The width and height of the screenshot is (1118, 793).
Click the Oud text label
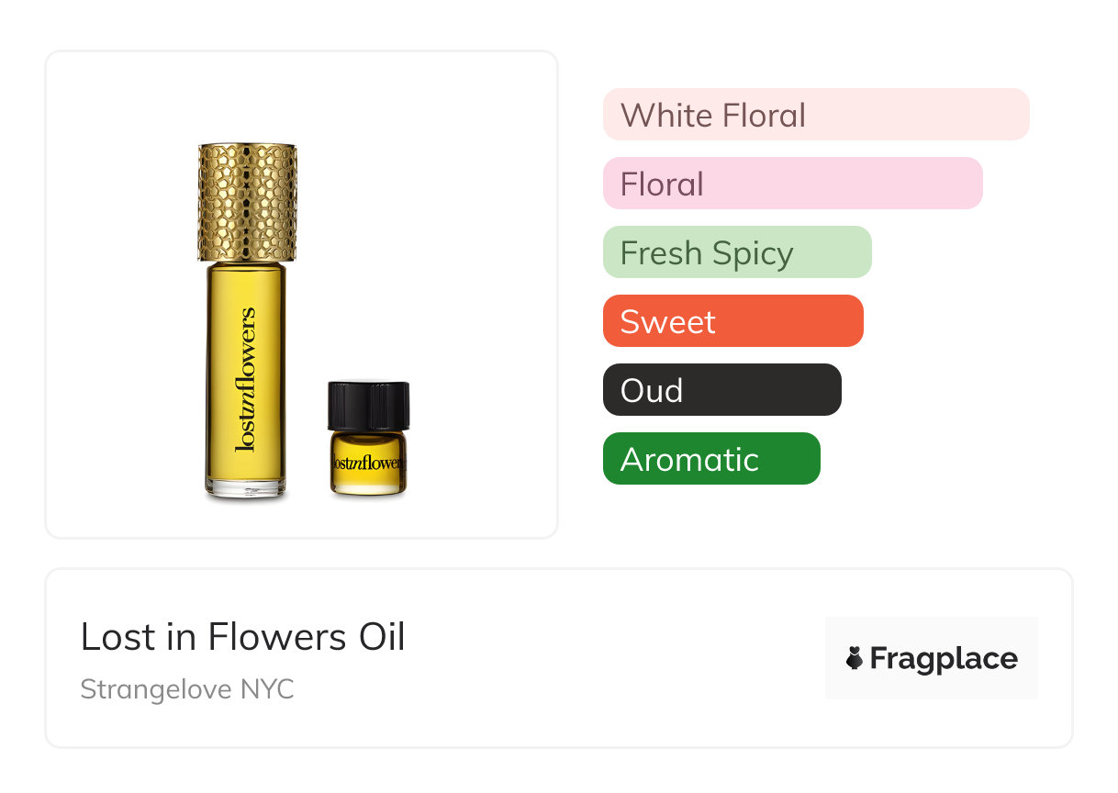tap(652, 391)
